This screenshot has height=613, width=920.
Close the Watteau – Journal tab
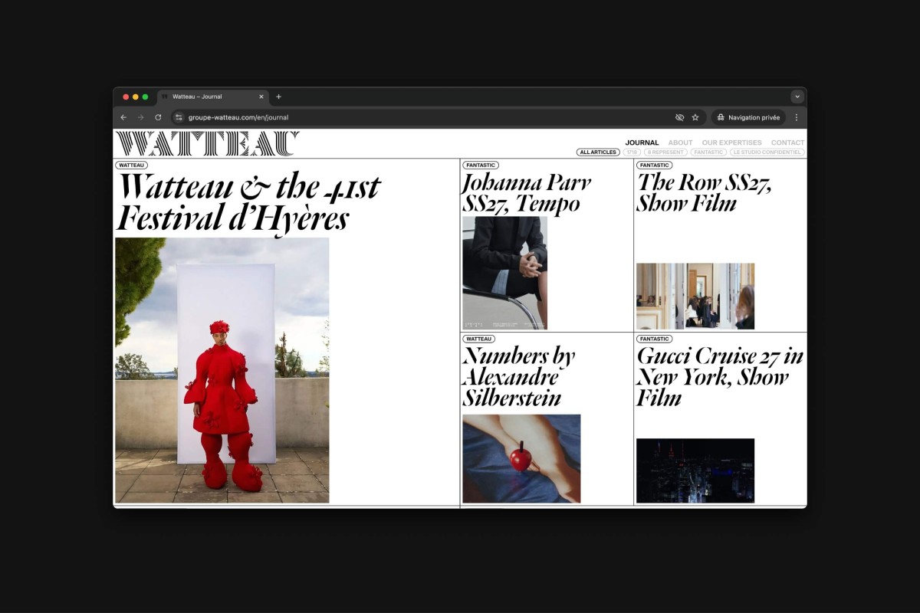pos(261,97)
